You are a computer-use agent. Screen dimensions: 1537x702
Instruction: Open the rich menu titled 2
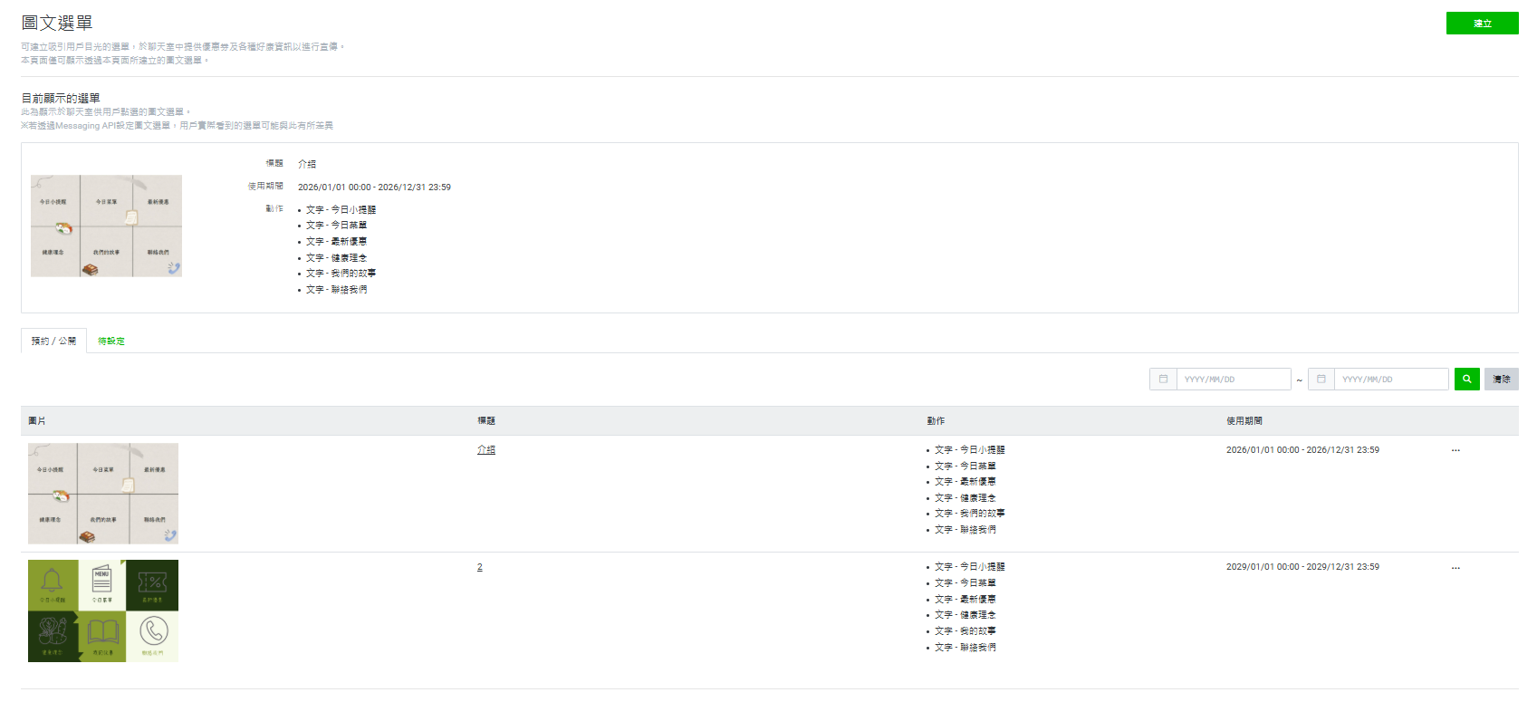tap(480, 567)
